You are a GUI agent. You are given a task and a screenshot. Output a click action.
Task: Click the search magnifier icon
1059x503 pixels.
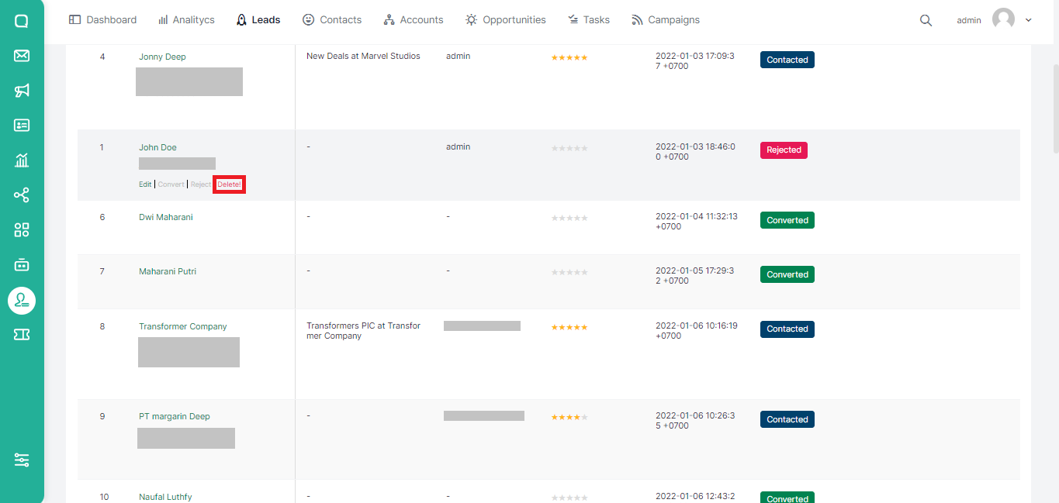(926, 21)
